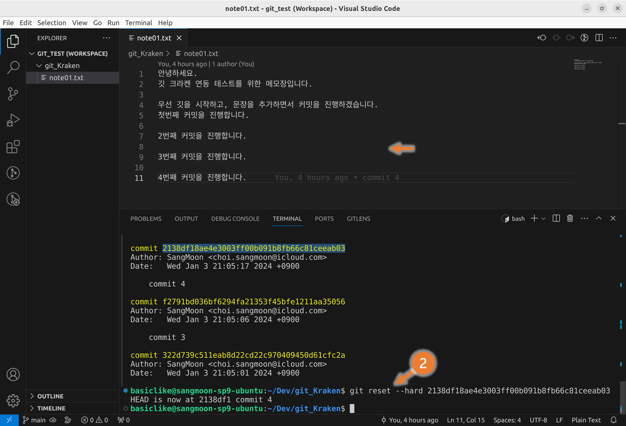Expand the OUTLINE section
The height and width of the screenshot is (426, 626).
pos(73,396)
